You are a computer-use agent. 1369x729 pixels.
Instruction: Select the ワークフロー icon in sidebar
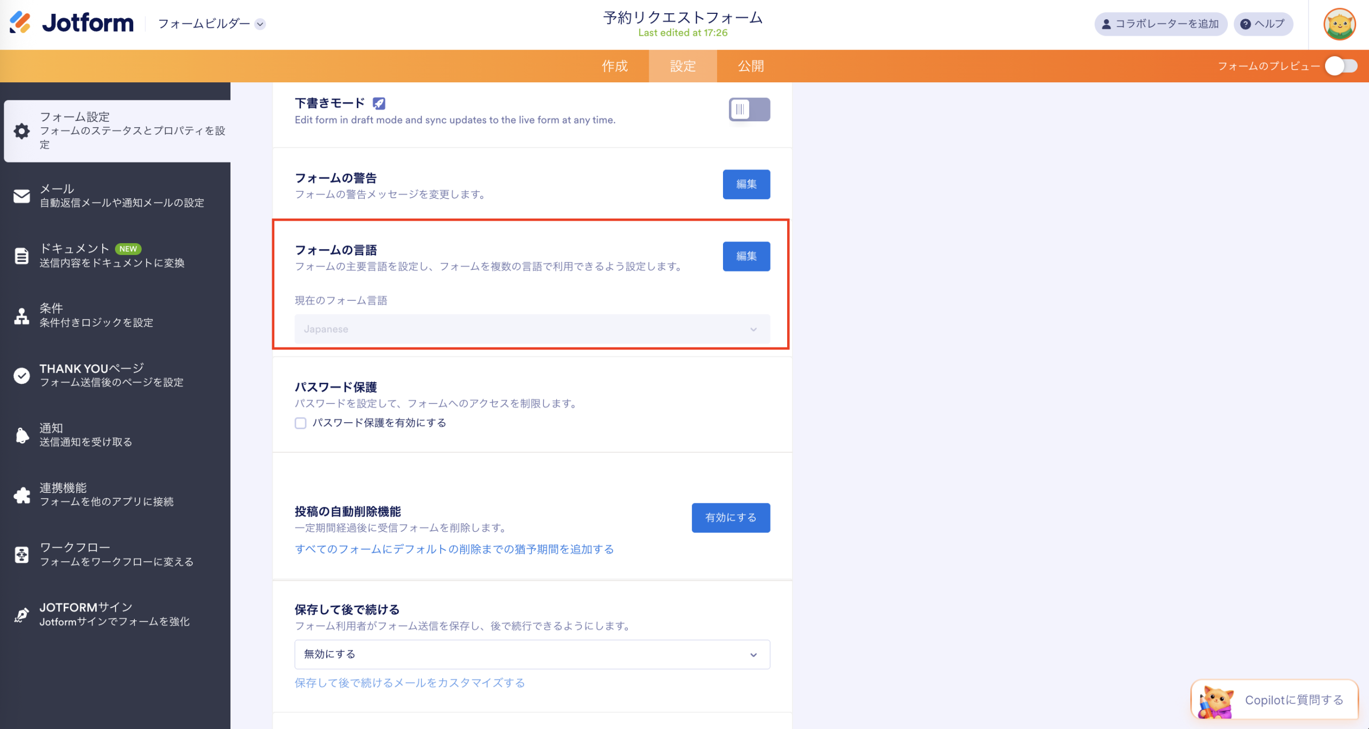[x=21, y=554]
